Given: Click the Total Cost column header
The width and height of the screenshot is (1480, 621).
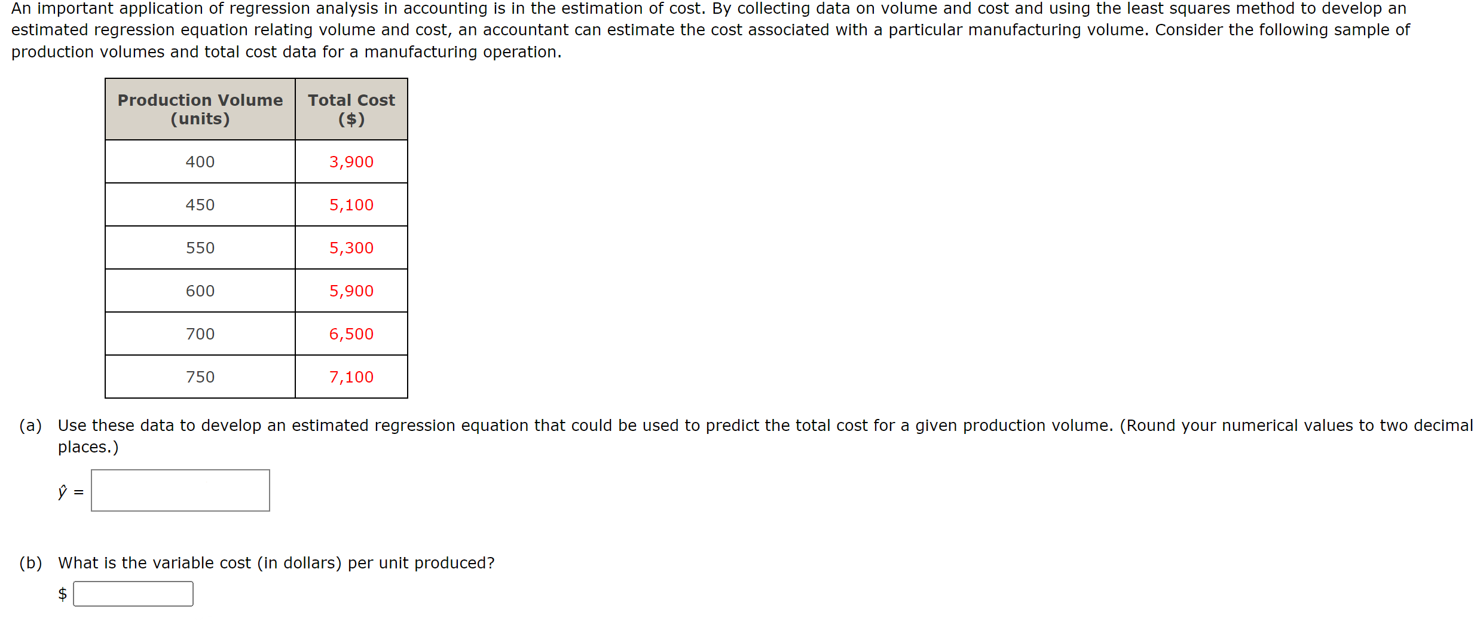Looking at the screenshot, I should pos(351,109).
